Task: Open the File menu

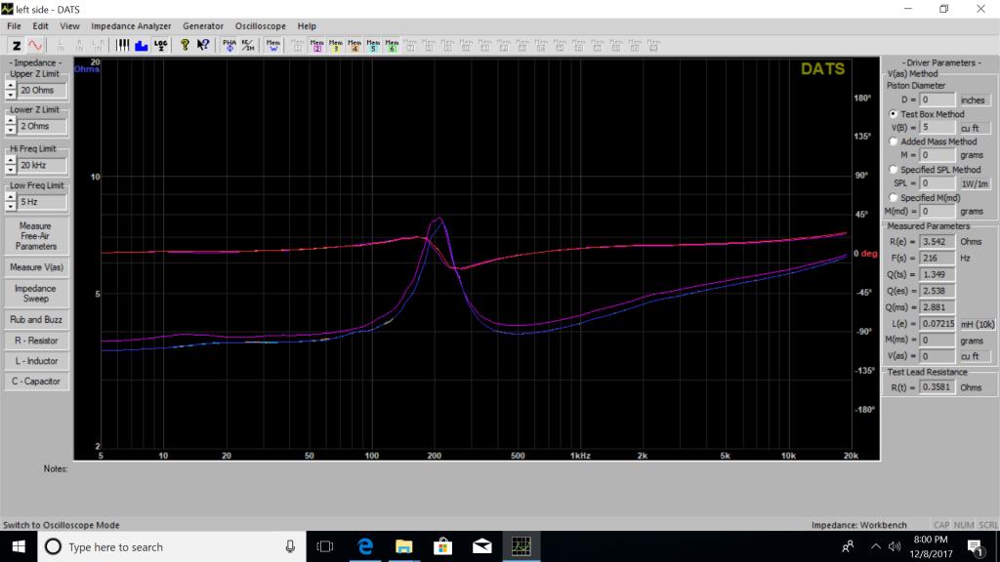Action: point(14,26)
